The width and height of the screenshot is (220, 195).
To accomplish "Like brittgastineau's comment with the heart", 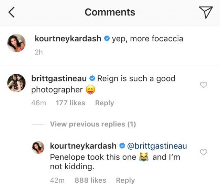I will pyautogui.click(x=203, y=85).
